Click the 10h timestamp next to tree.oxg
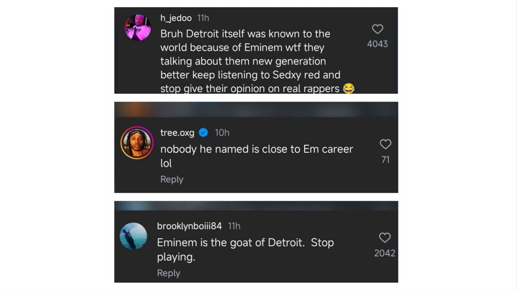The image size is (517, 290). coord(222,133)
